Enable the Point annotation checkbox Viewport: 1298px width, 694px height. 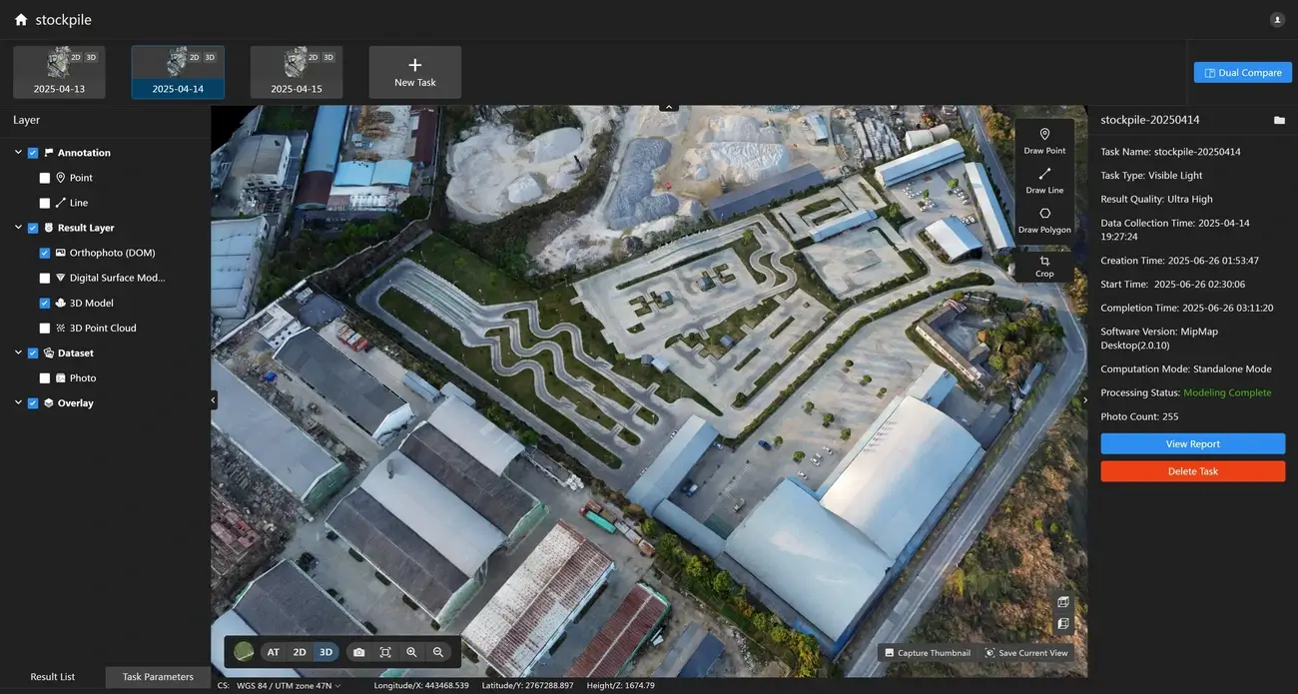pyautogui.click(x=45, y=178)
